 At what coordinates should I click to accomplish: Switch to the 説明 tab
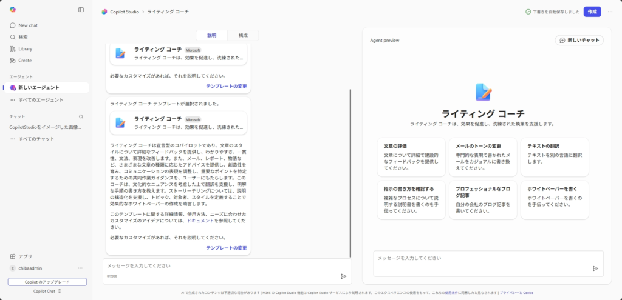[x=211, y=36]
